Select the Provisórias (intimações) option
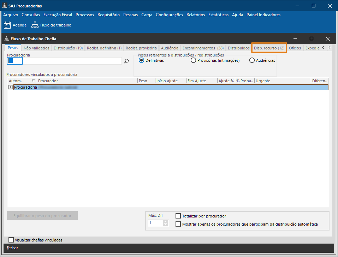This screenshot has height=257, width=338. (193, 60)
